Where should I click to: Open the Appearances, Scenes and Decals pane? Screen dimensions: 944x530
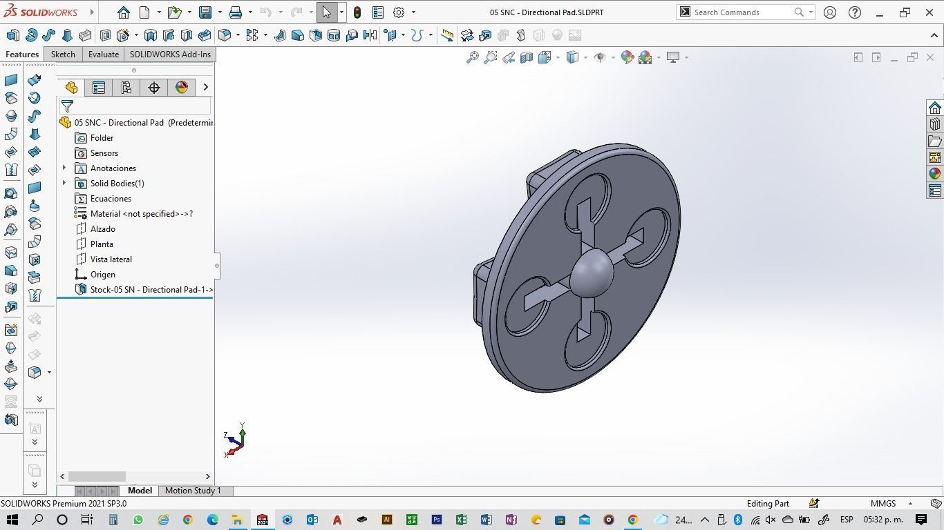(935, 174)
